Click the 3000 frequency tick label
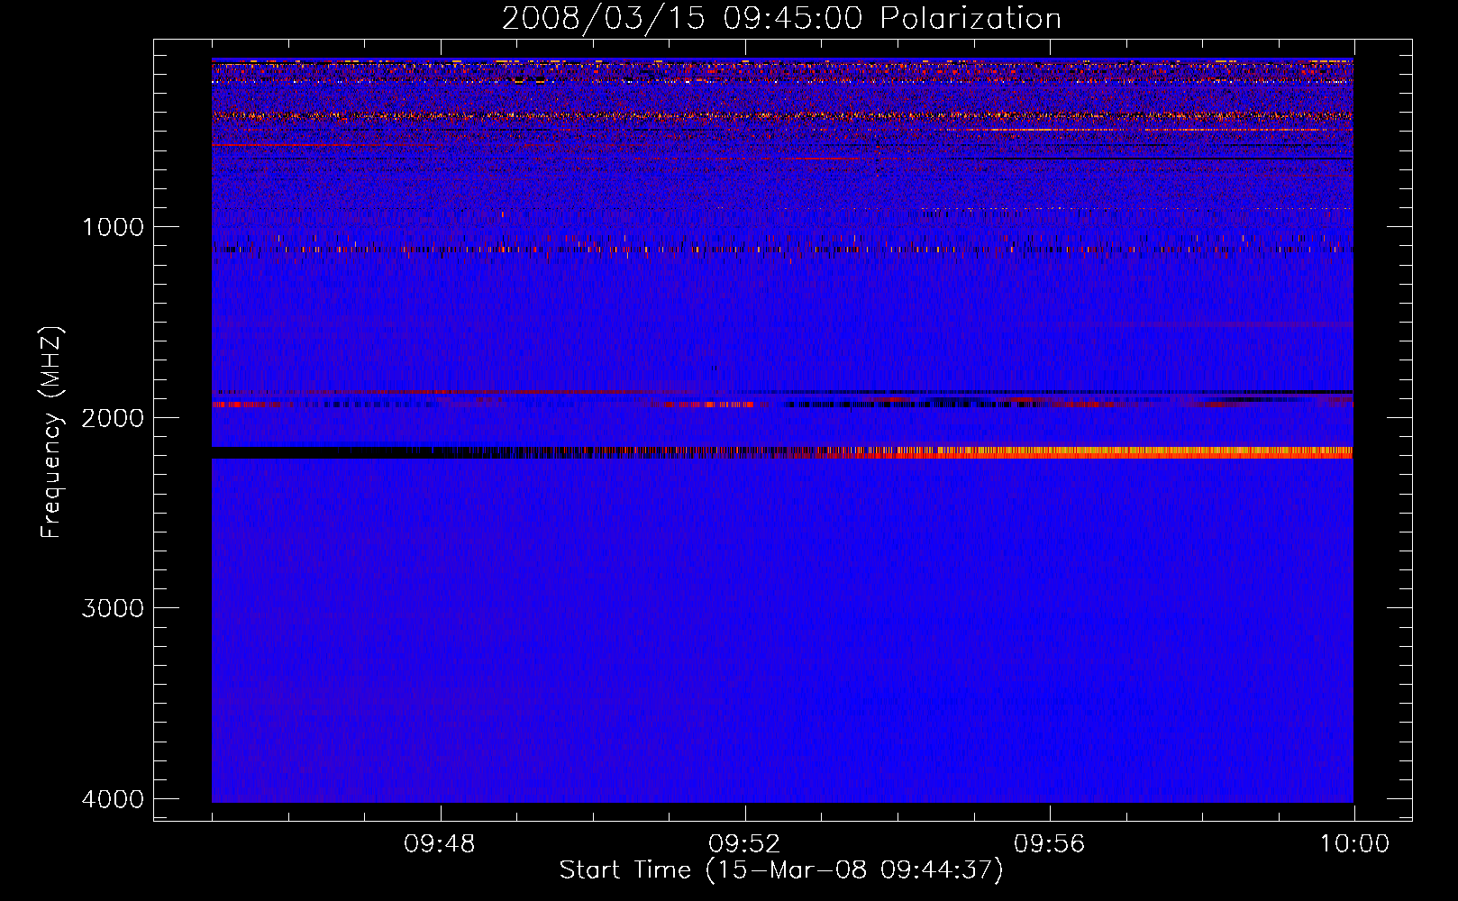The width and height of the screenshot is (1458, 901). [113, 608]
